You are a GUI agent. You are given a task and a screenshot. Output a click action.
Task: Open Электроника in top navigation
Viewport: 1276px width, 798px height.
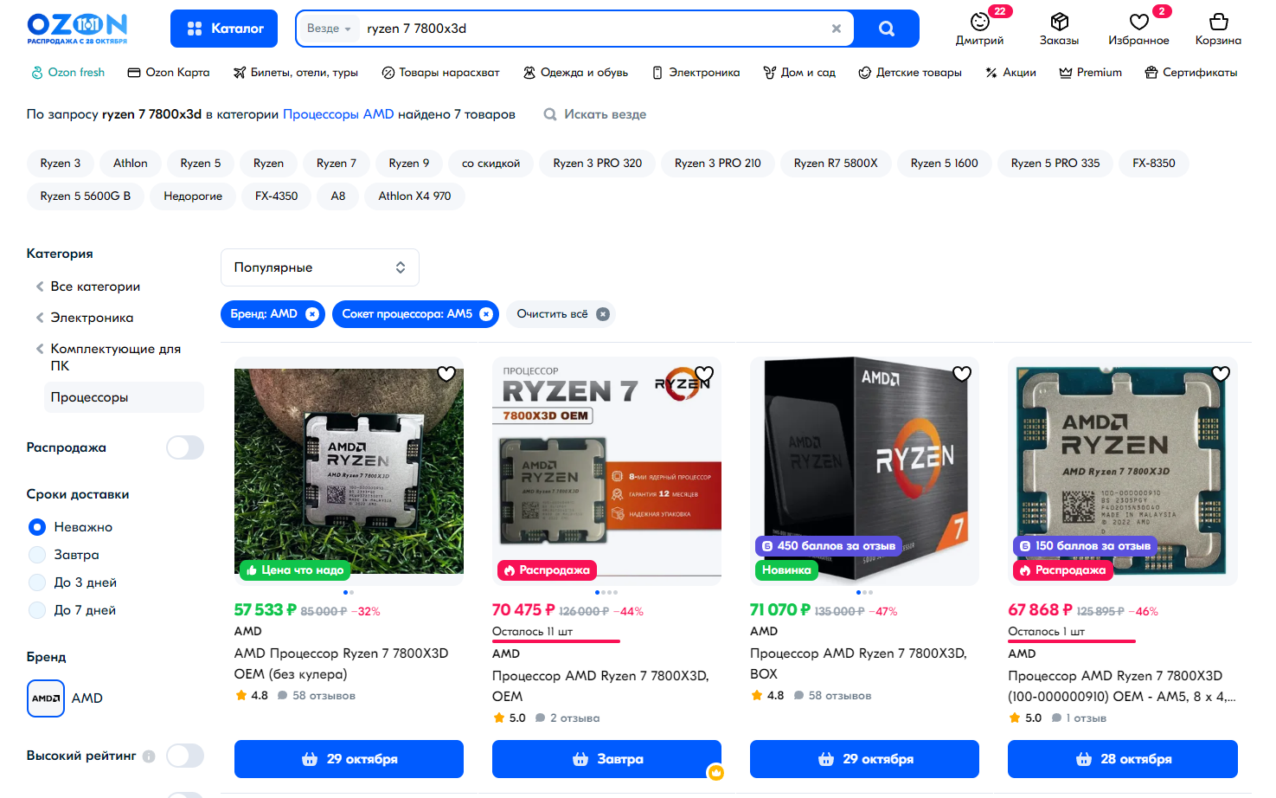(696, 73)
